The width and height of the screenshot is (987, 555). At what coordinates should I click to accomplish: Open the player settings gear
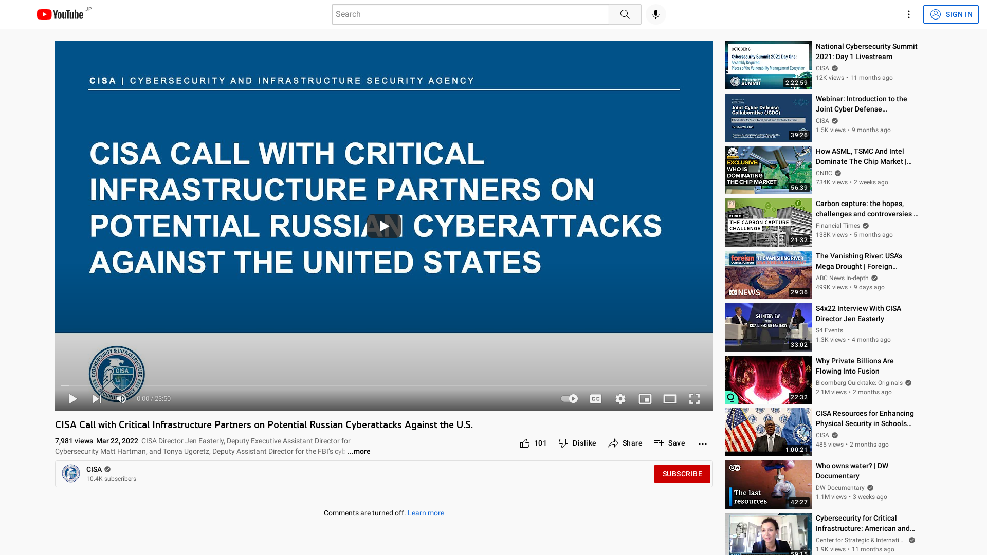point(620,399)
